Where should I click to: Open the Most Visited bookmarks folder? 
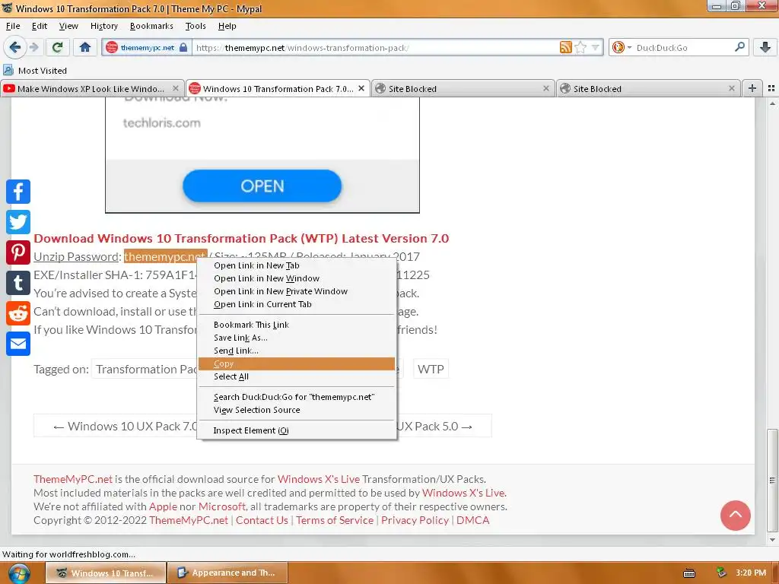coord(35,71)
